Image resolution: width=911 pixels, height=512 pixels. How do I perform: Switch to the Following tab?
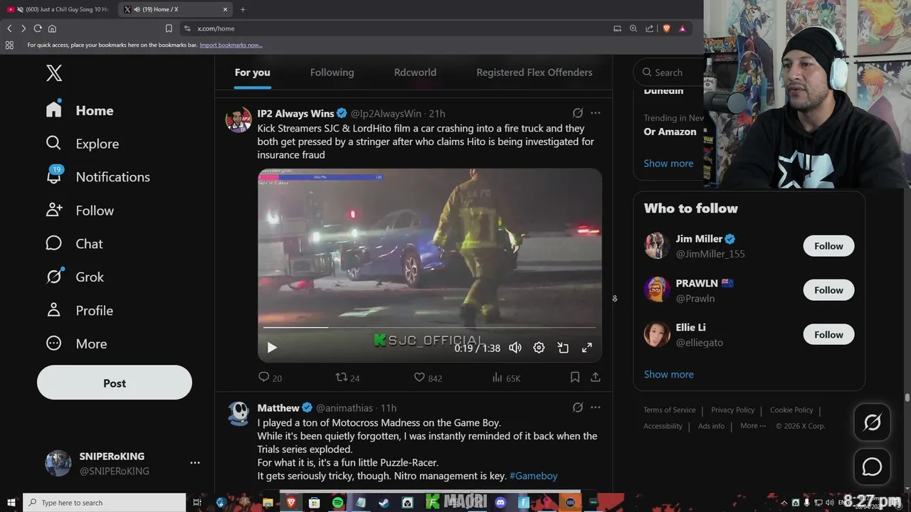coord(332,73)
